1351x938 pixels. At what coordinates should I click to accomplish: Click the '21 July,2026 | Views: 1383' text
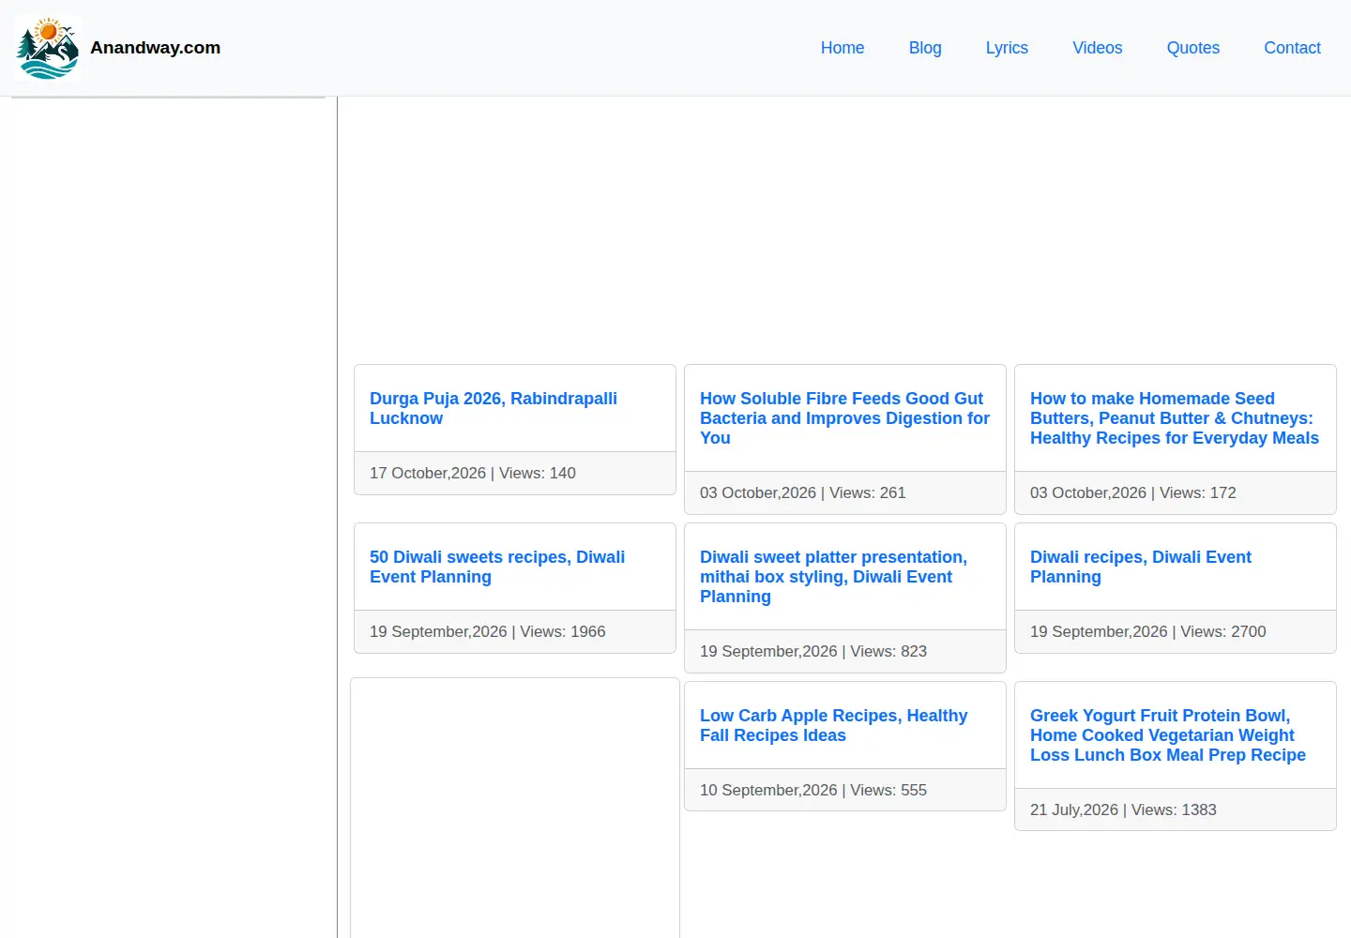[1123, 810]
